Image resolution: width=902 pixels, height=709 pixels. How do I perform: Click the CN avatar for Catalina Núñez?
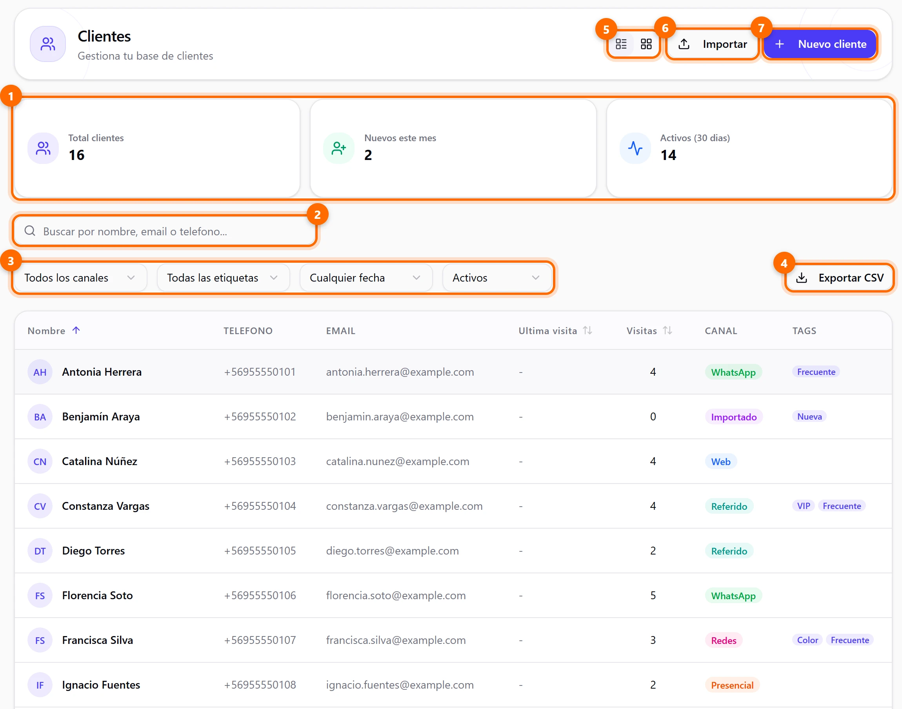[x=40, y=462]
